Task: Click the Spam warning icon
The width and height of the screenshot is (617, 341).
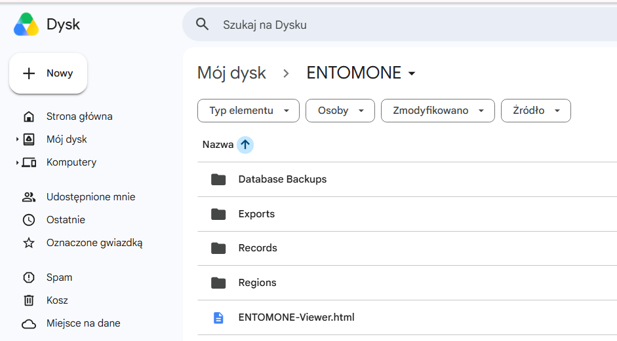Action: tap(29, 278)
